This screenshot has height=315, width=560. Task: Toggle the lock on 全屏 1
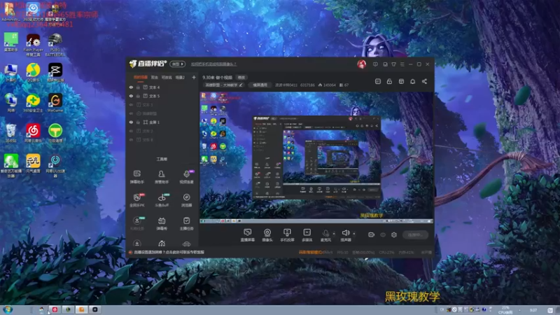(x=138, y=122)
